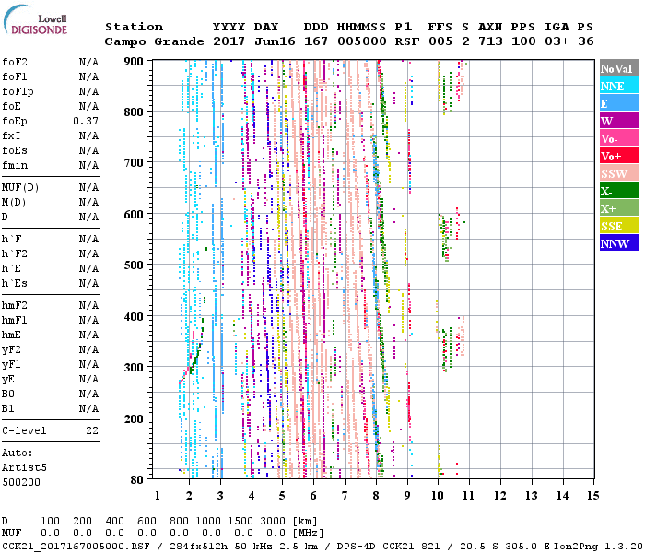Click frequency axis tick label 15
The height and width of the screenshot is (553, 645).
592,496
